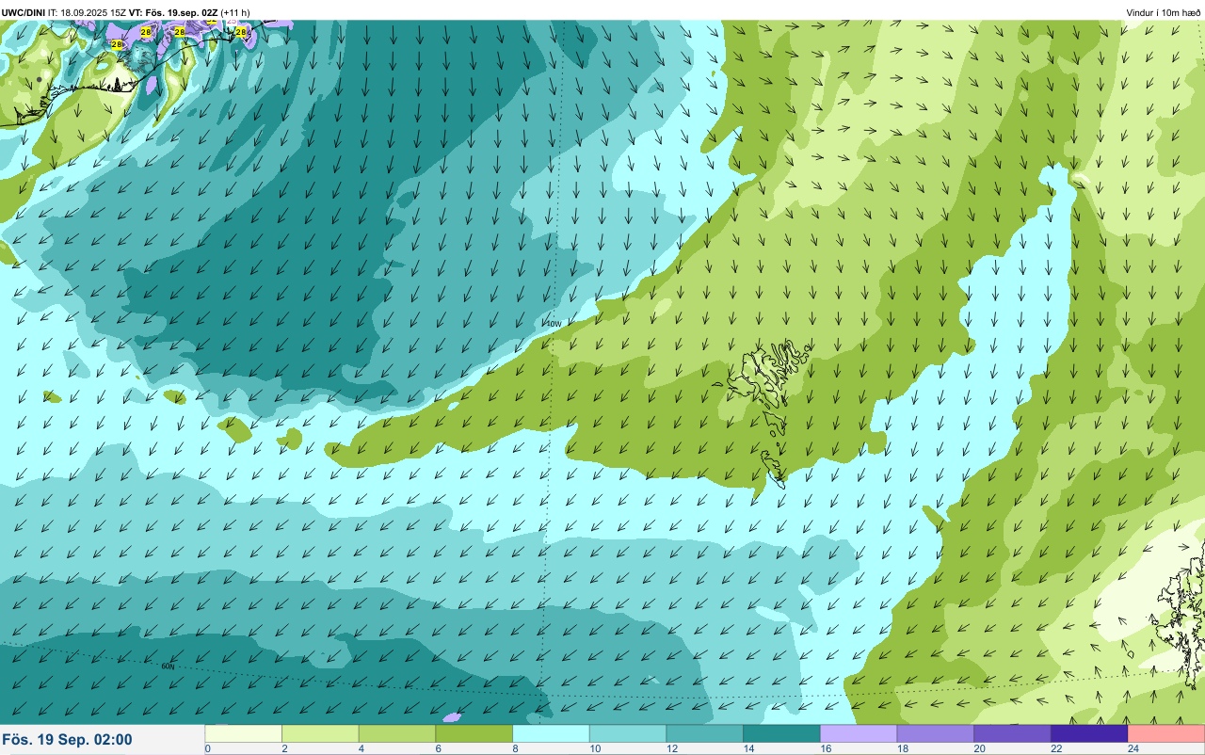This screenshot has height=755, width=1205.
Task: Select the 0–2 pale yellow legend swatch
Action: coord(244,733)
